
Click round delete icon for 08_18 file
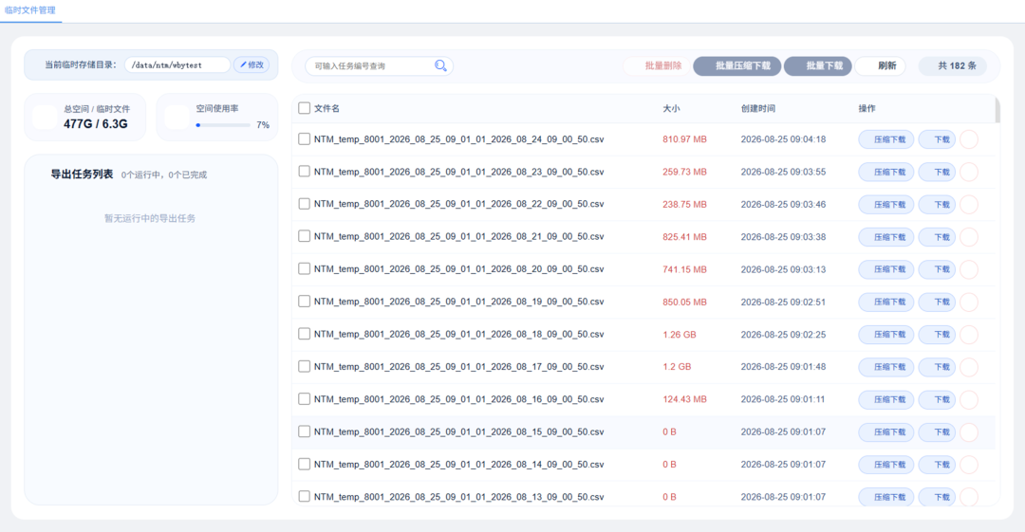[x=969, y=334]
